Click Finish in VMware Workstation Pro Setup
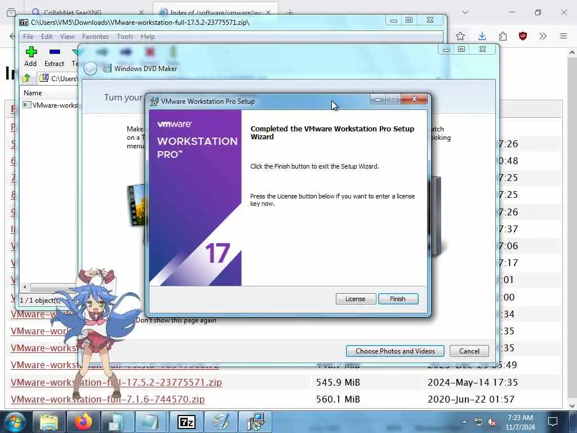 coord(398,299)
